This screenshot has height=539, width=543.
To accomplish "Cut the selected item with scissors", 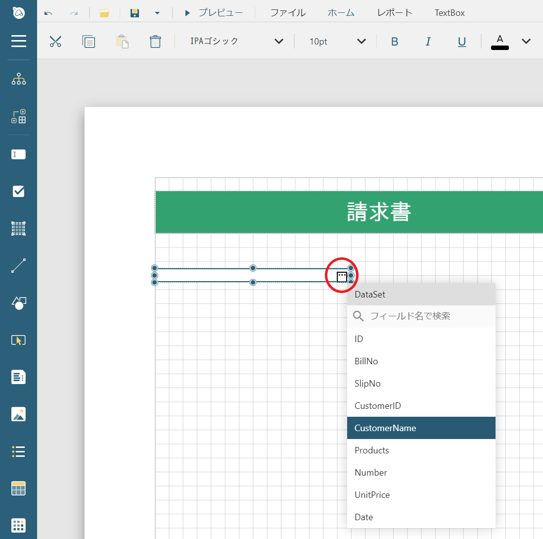I will [x=55, y=41].
